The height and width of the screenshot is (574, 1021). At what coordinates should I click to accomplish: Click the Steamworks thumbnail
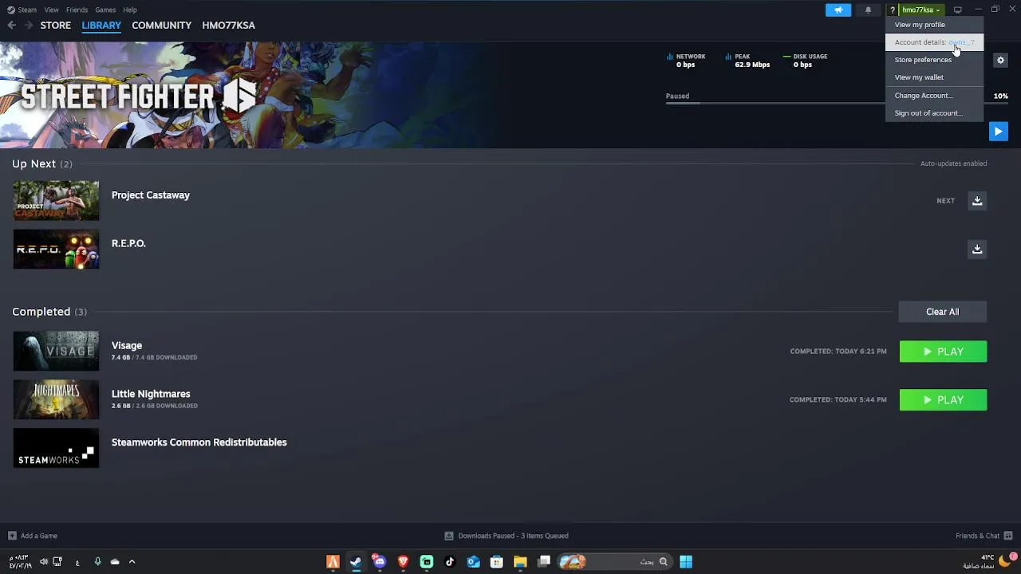(x=56, y=448)
